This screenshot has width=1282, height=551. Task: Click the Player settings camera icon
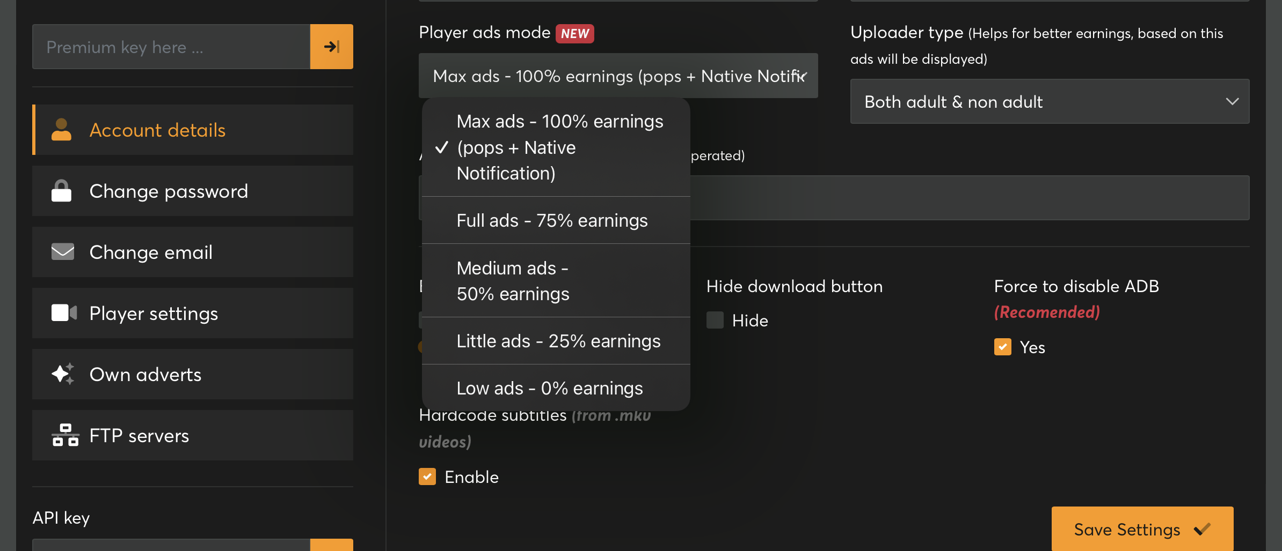(x=64, y=312)
